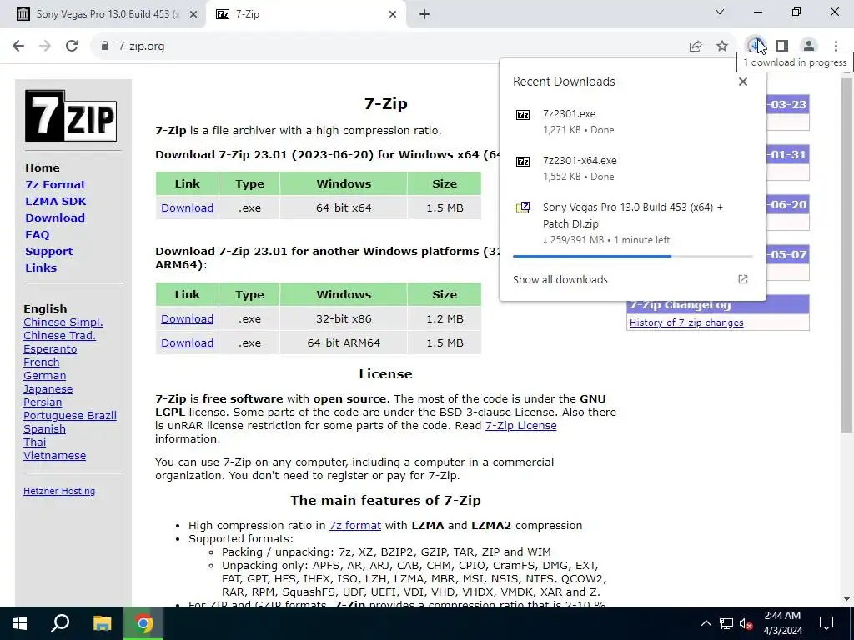The width and height of the screenshot is (854, 640).
Task: Switch language to French
Action: 42,362
